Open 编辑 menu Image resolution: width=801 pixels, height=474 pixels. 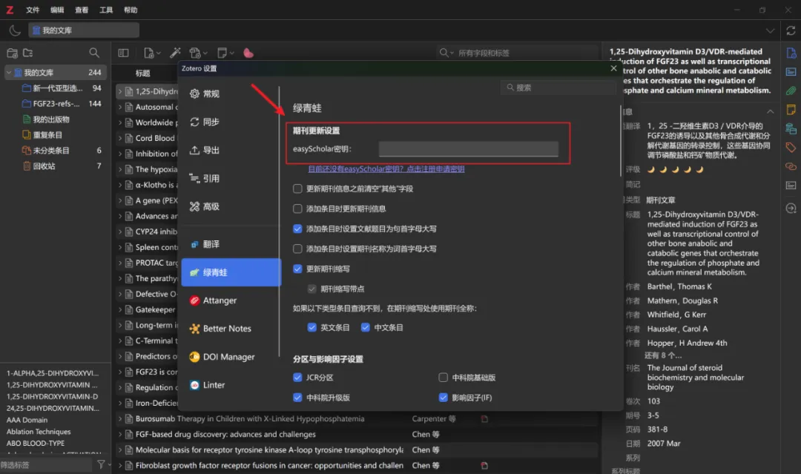click(57, 10)
